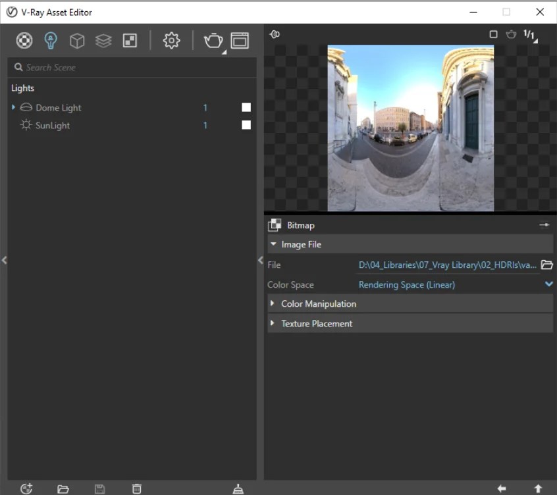Open the Materials category icon
Viewport: 557px width, 495px height.
coord(24,41)
